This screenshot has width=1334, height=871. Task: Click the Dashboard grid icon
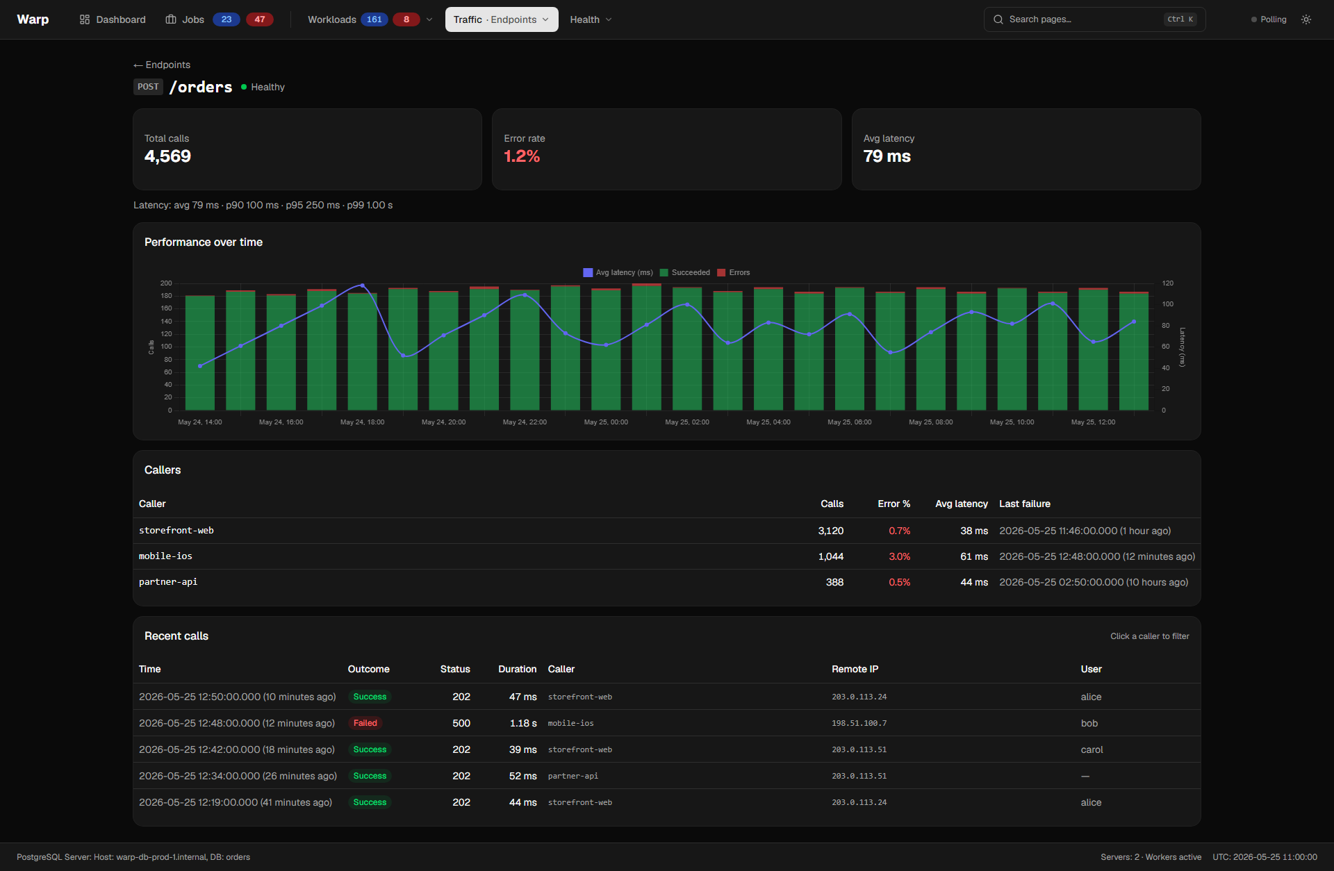(x=85, y=19)
